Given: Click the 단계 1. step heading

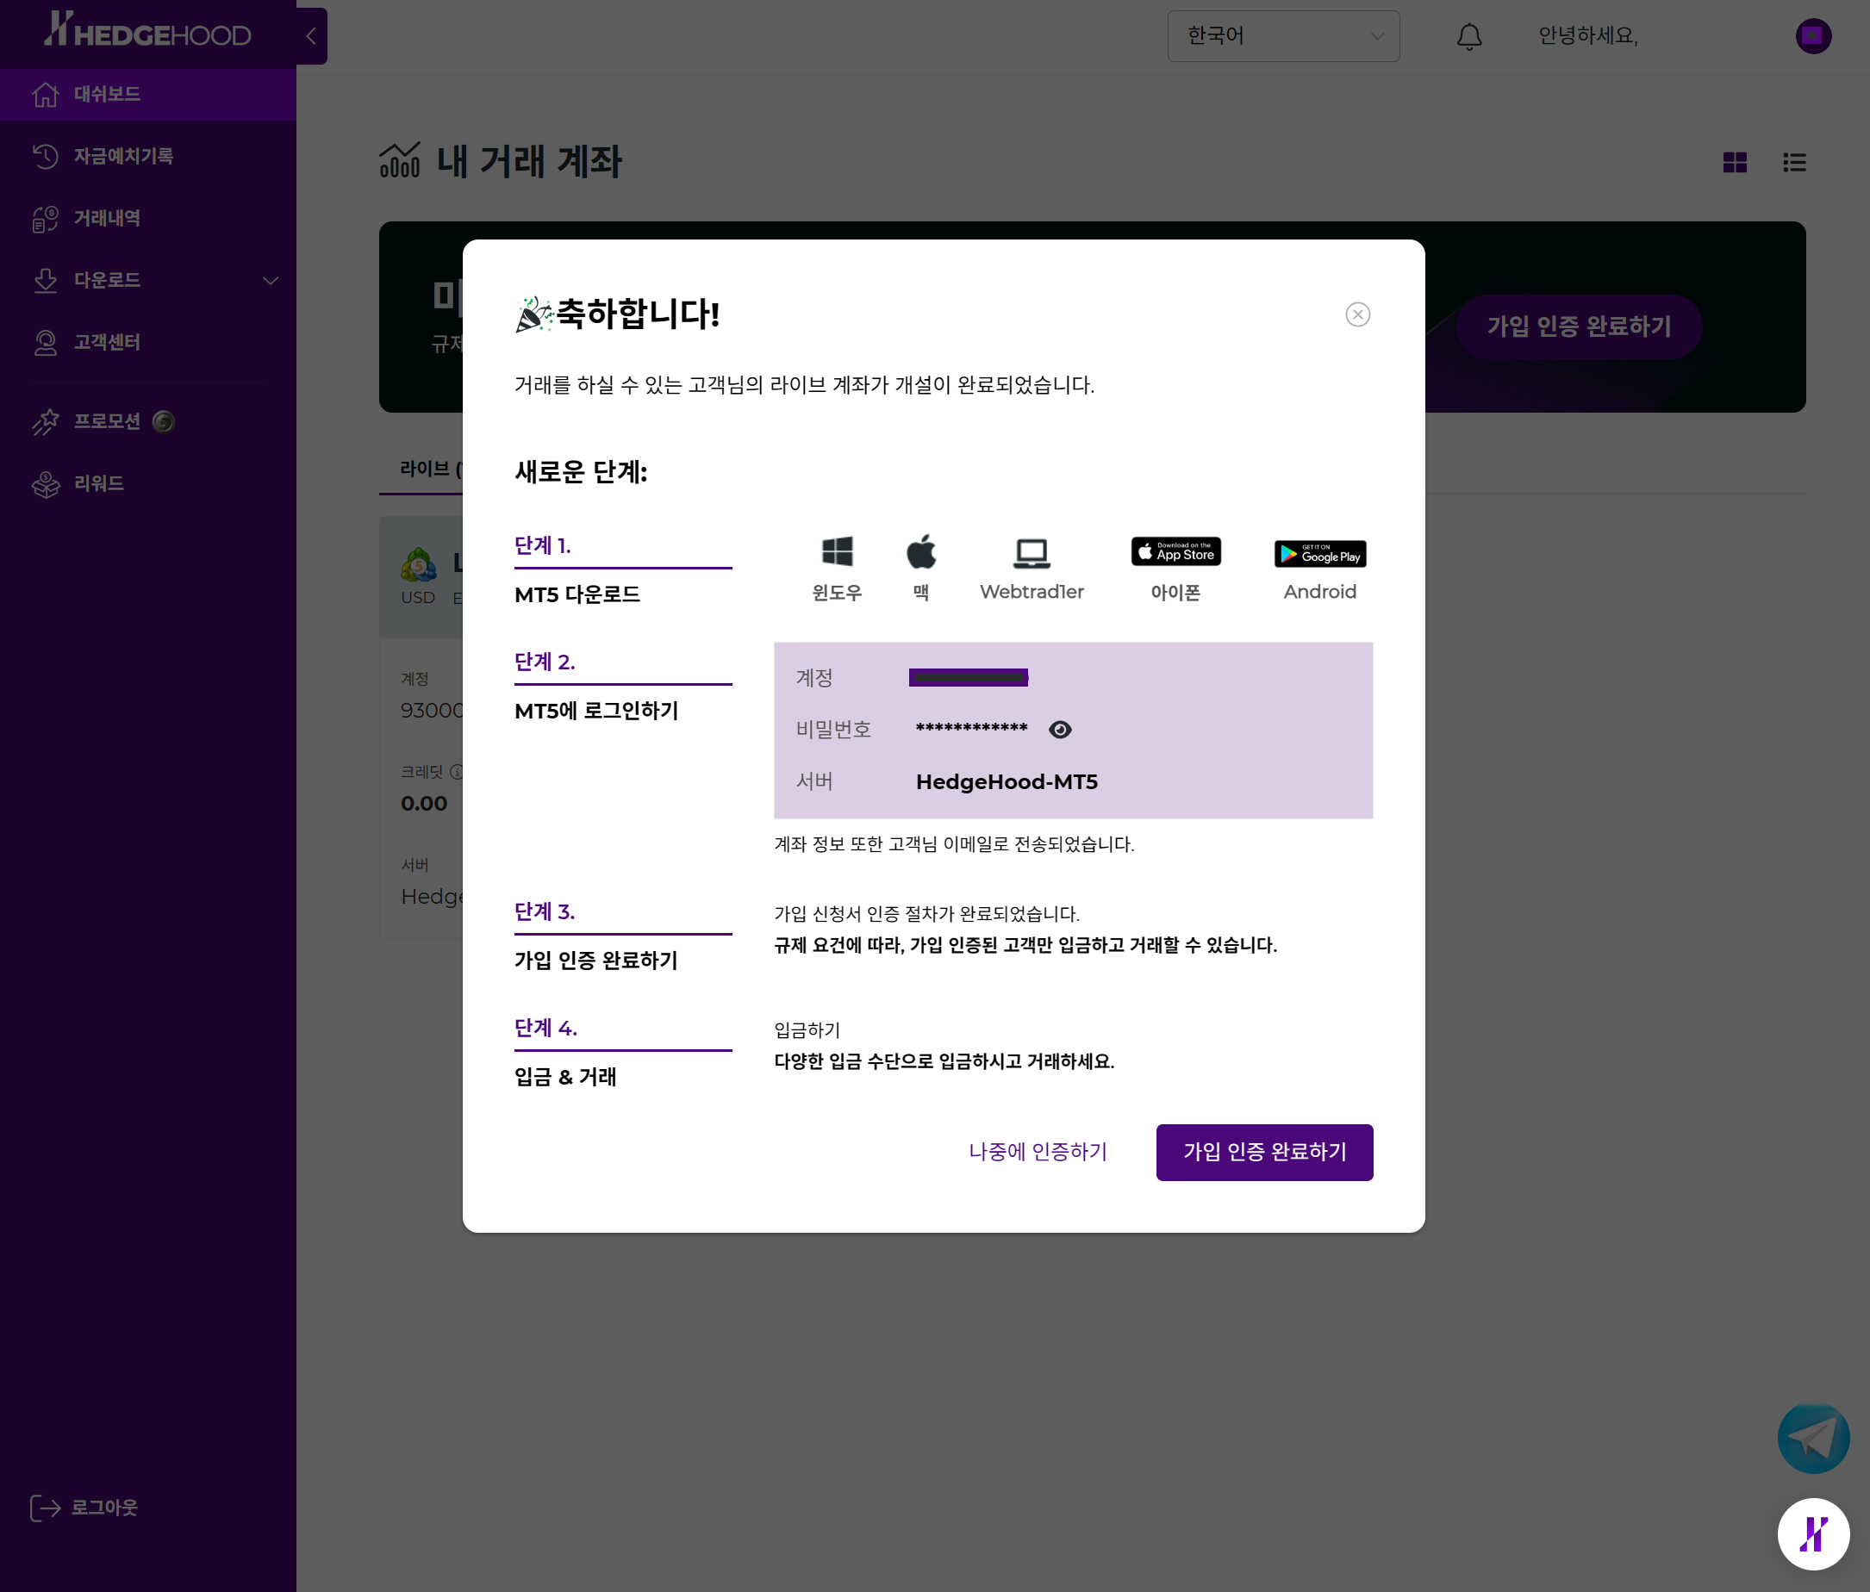Looking at the screenshot, I should click(x=542, y=544).
